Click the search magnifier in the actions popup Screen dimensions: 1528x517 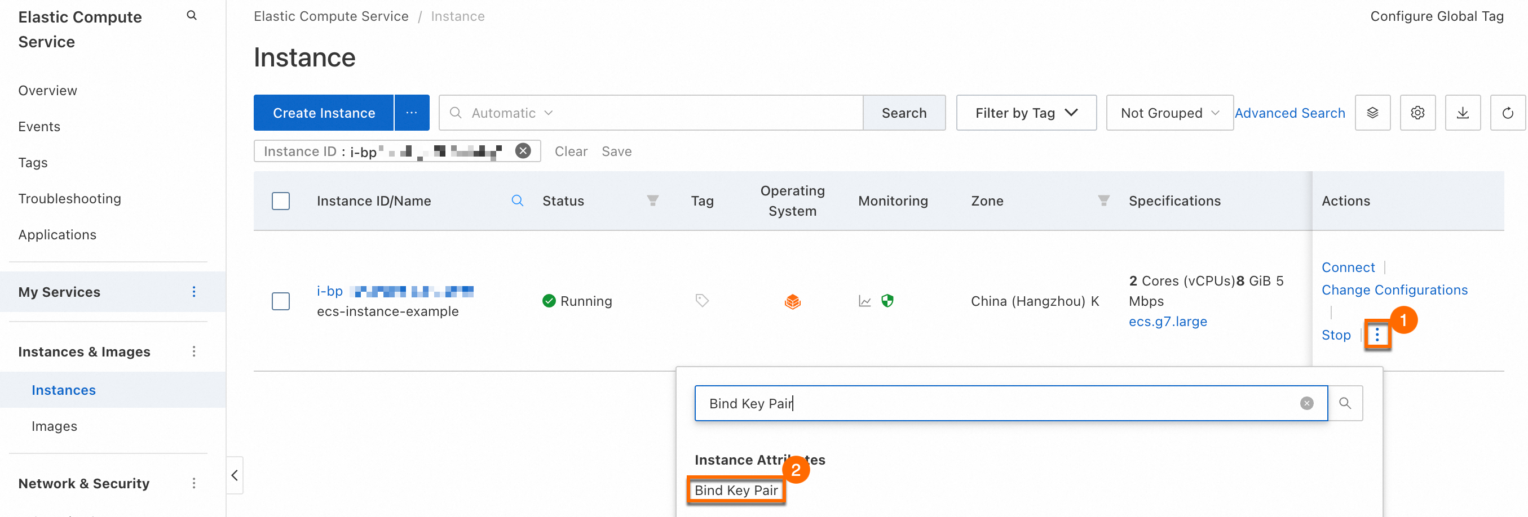click(1345, 403)
